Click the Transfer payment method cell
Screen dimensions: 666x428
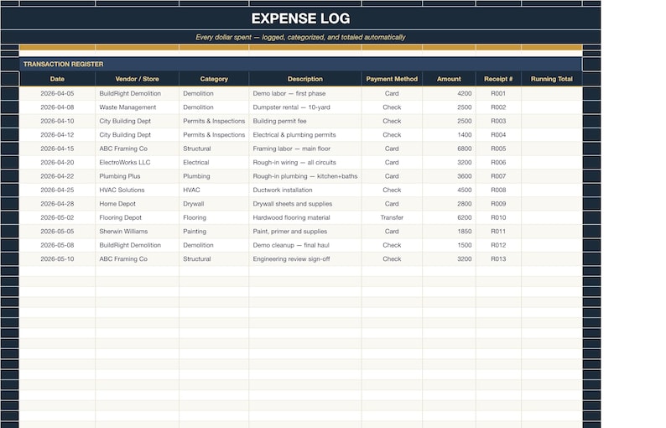pyautogui.click(x=392, y=217)
